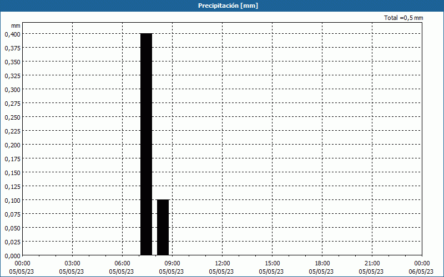Select the 0,200 y-axis value
Image resolution: width=444 pixels, height=277 pixels.
12,145
